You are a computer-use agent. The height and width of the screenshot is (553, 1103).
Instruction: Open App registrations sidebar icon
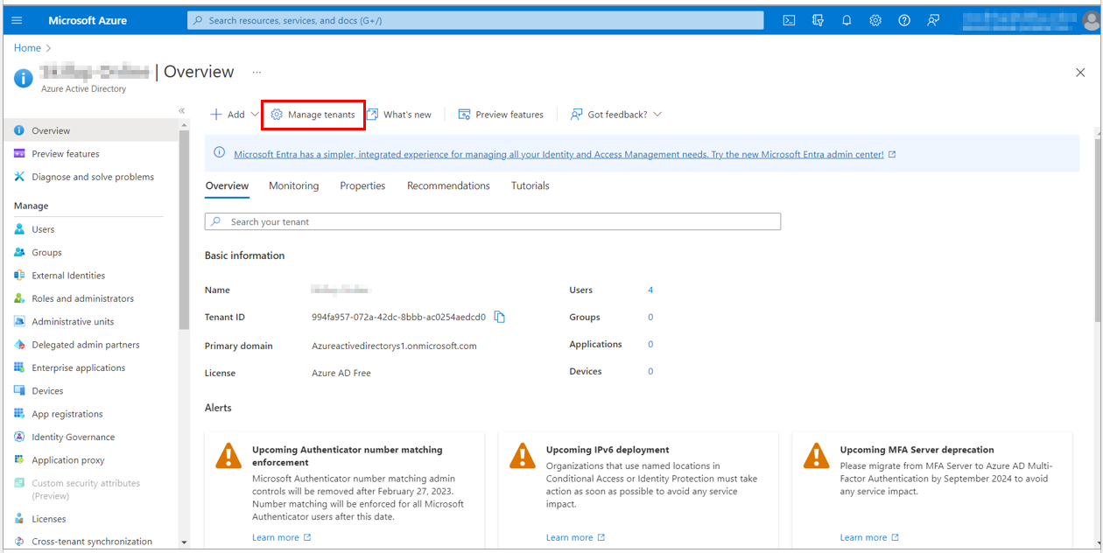point(19,414)
